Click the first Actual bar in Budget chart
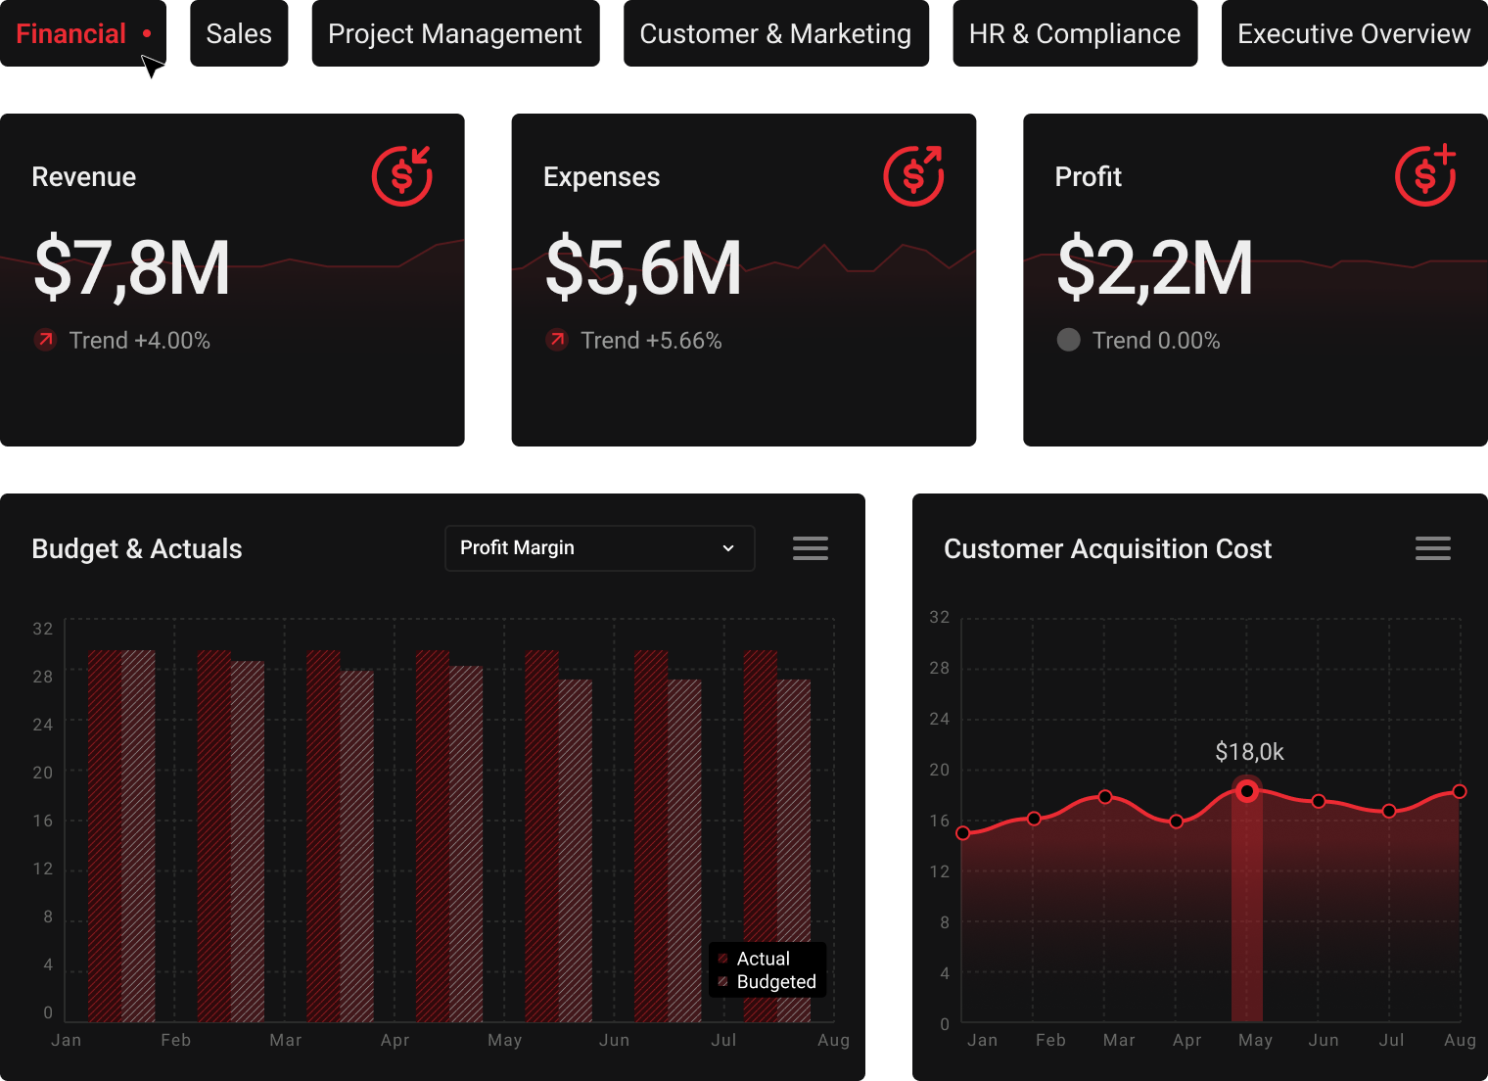This screenshot has width=1488, height=1081. pos(105,836)
